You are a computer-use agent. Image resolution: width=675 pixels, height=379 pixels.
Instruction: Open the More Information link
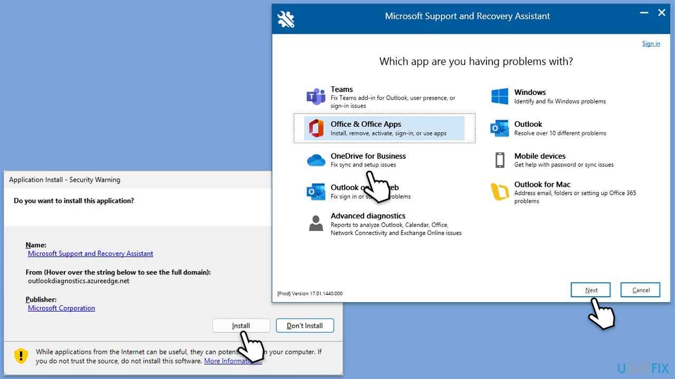coord(233,361)
